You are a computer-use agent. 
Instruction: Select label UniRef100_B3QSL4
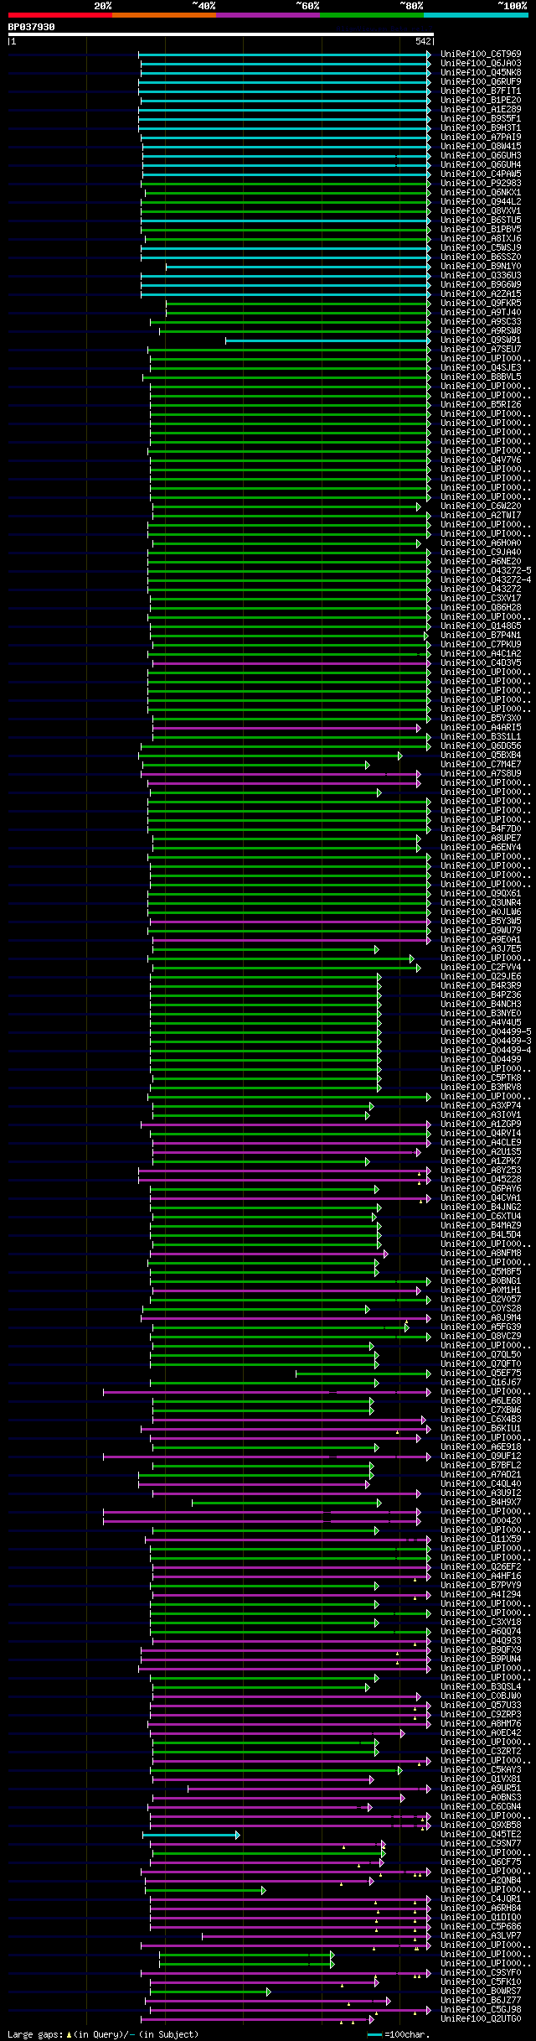[481, 1687]
